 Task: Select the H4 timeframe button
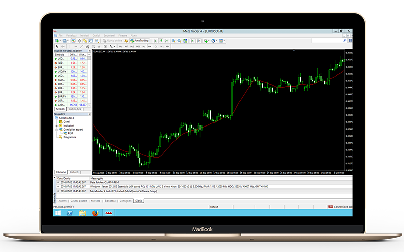click(149, 46)
